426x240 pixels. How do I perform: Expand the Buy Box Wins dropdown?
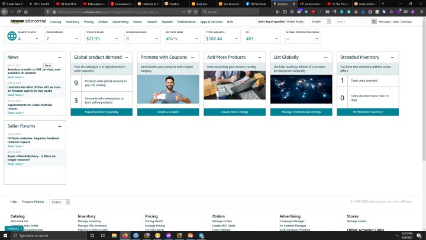click(x=196, y=39)
